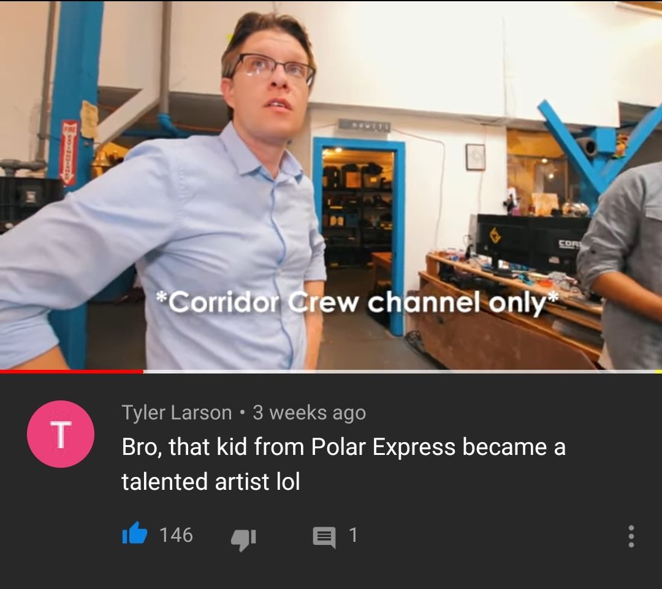662x589 pixels.
Task: Open the three-dot comment options menu
Action: [631, 536]
